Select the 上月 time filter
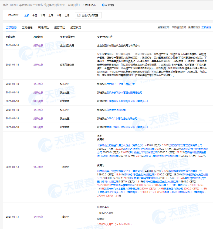This screenshot has width=213, height=229. coord(67,15)
